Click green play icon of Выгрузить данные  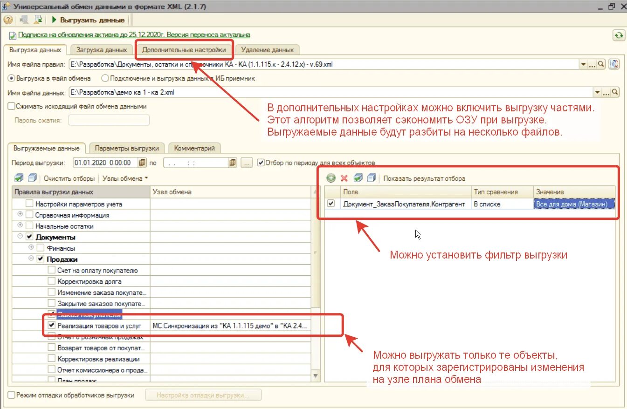click(x=54, y=20)
